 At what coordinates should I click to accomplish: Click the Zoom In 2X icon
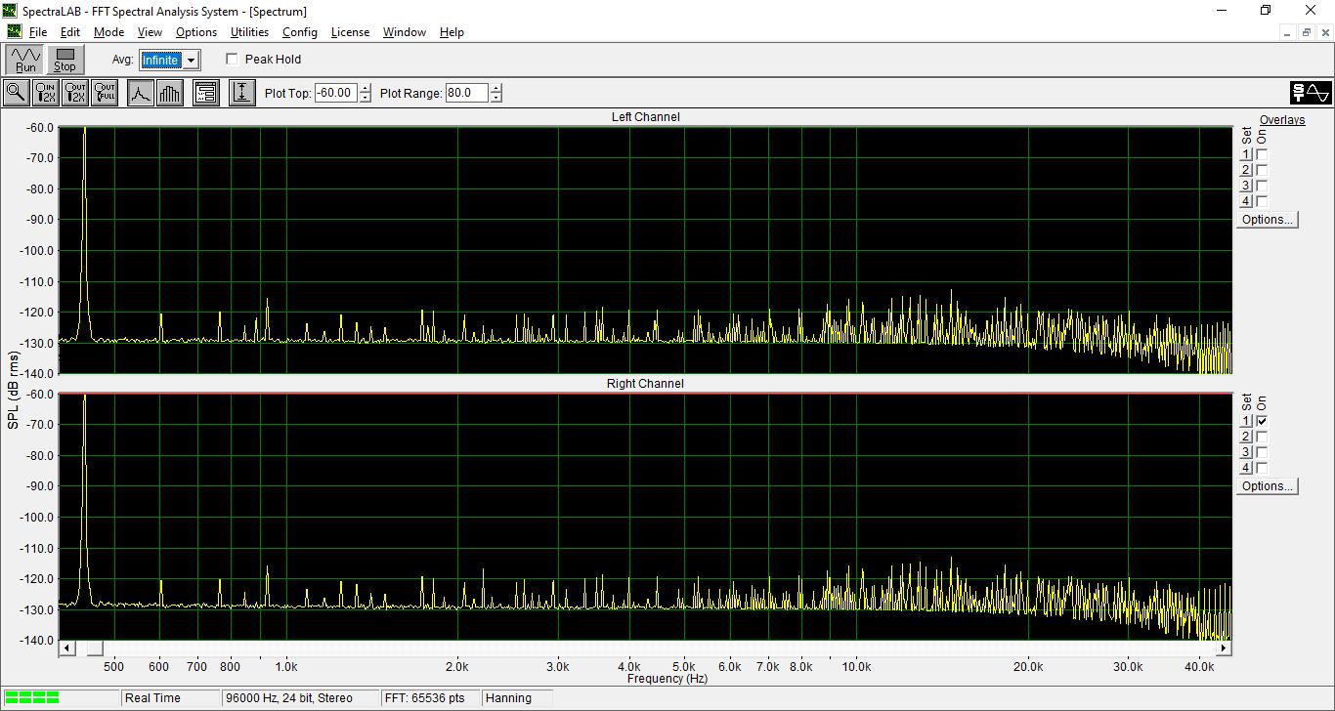[x=46, y=93]
